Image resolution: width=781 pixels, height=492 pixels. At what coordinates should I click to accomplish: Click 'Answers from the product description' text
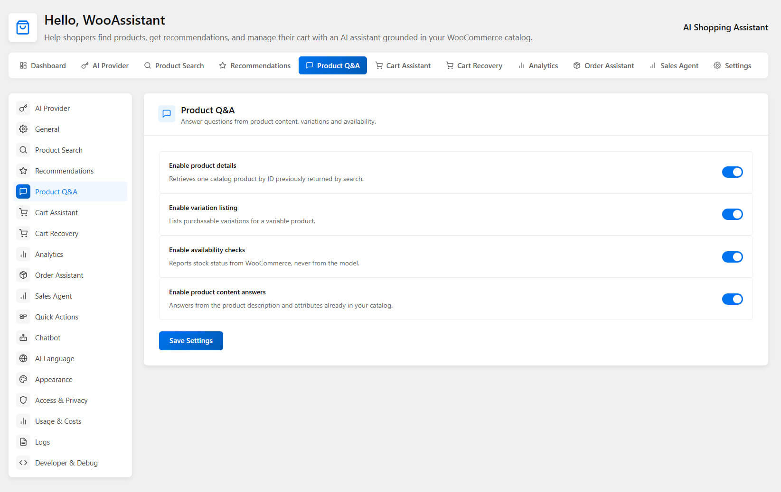tap(281, 305)
